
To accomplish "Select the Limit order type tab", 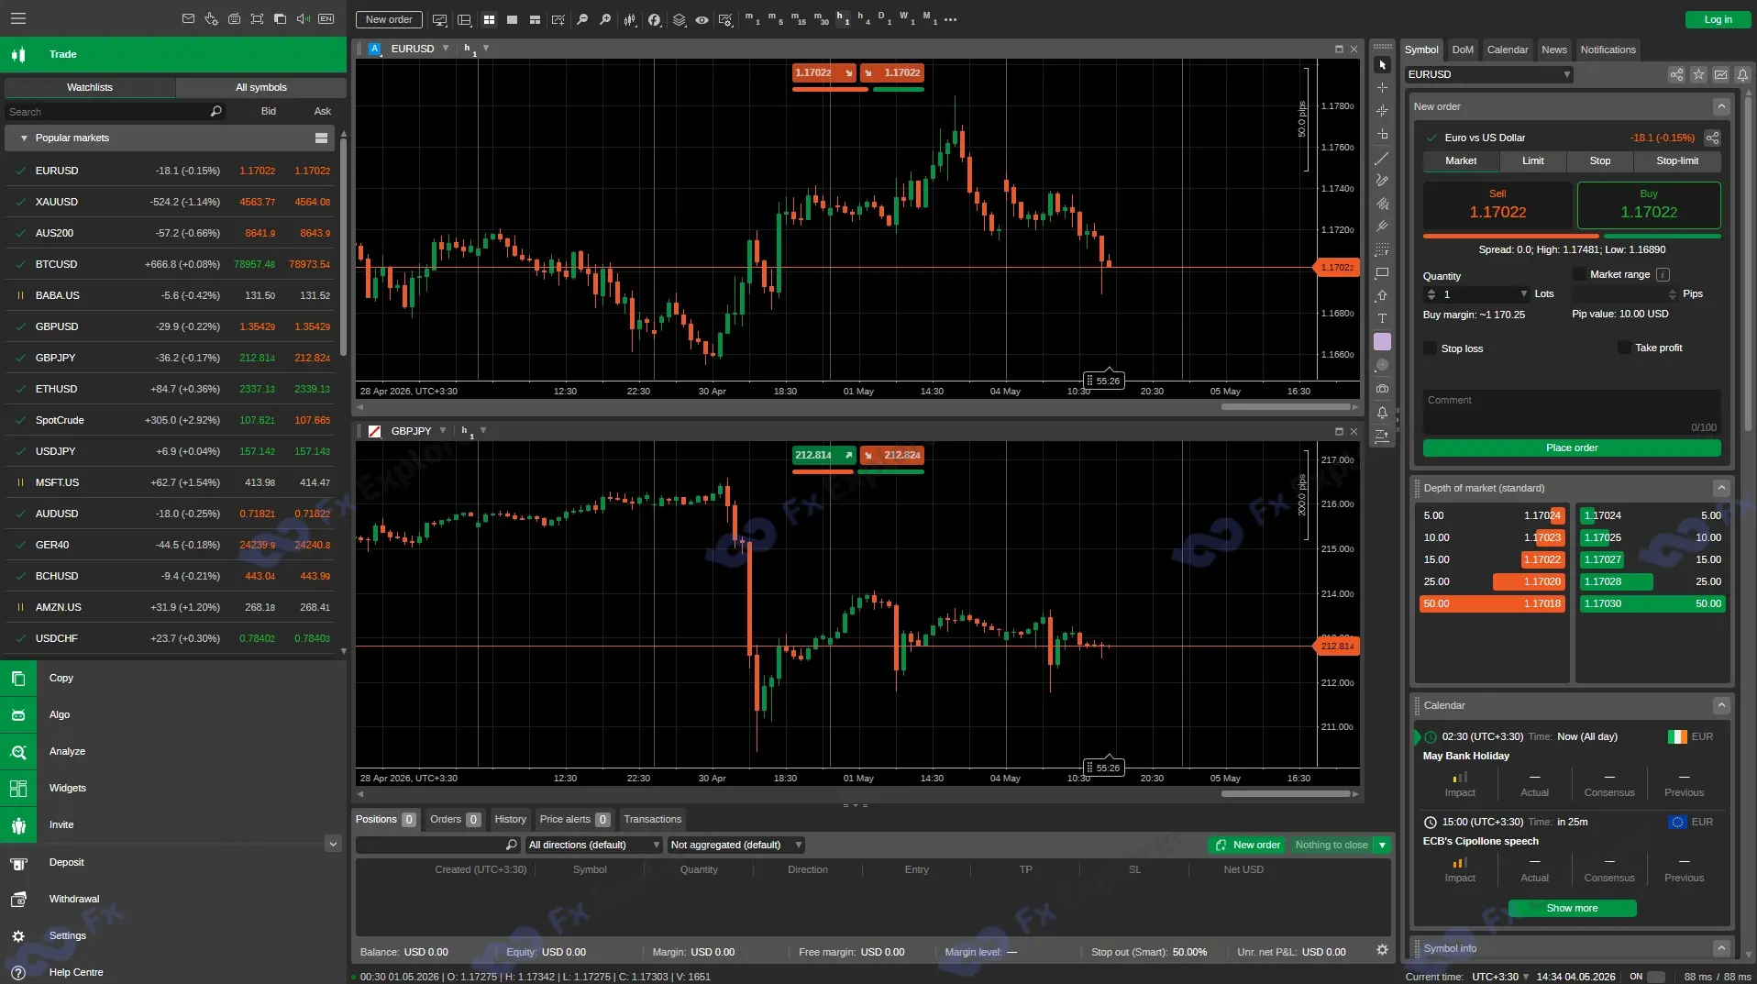I will point(1533,160).
